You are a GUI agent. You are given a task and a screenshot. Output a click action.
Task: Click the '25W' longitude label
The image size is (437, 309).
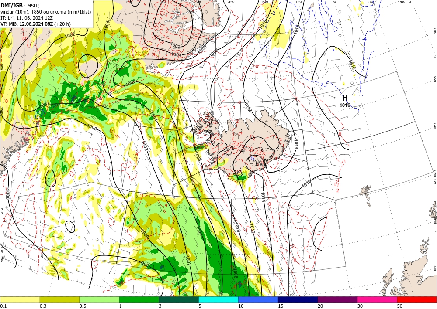(197, 2)
